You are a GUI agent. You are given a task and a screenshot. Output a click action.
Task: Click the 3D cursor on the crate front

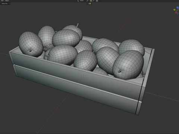[x=84, y=75]
